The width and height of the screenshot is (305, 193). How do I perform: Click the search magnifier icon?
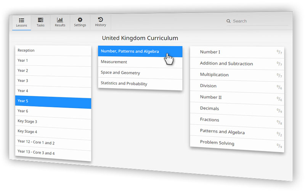(x=228, y=21)
